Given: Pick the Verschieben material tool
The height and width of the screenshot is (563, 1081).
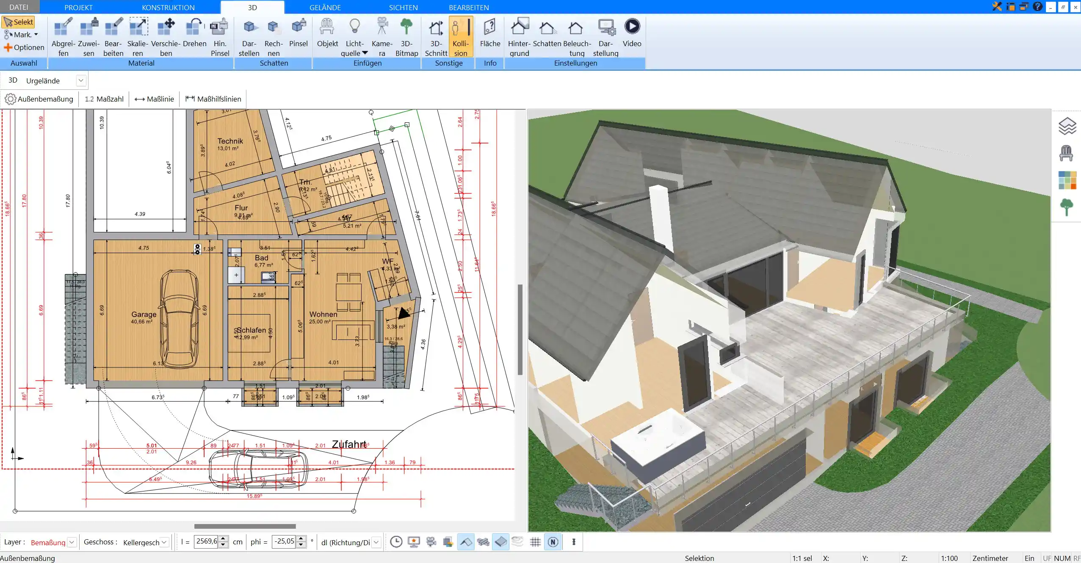Looking at the screenshot, I should (166, 37).
